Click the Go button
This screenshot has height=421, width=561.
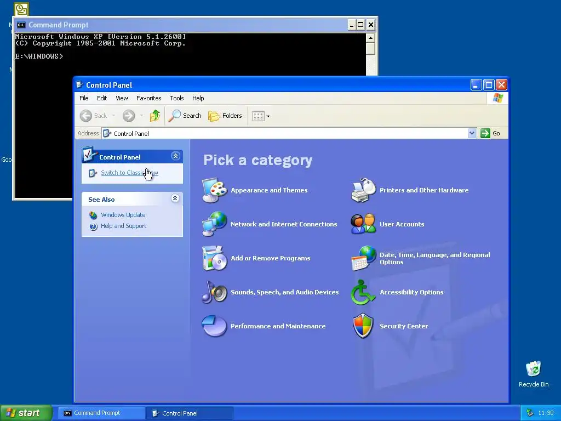pos(491,133)
